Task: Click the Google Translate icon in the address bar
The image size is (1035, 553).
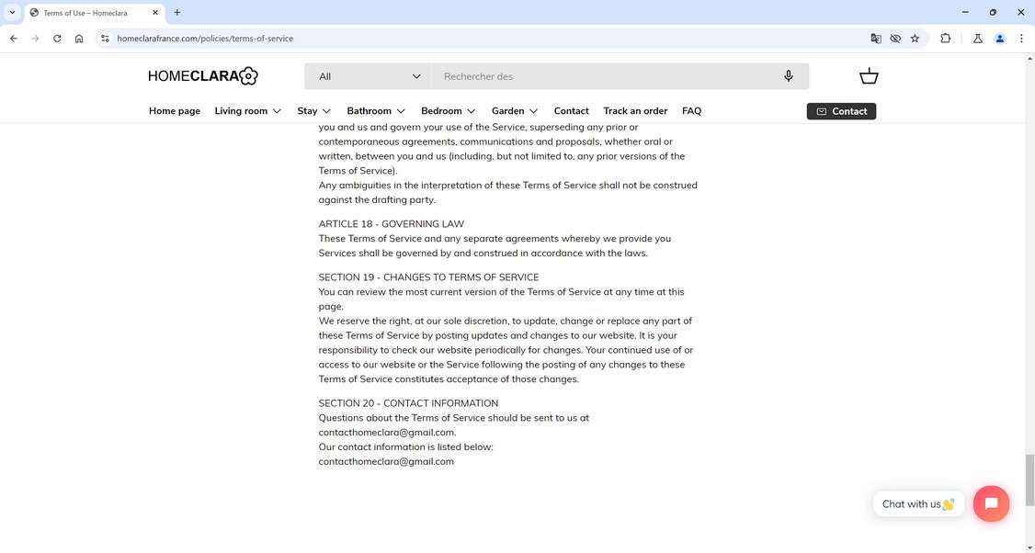Action: [x=875, y=39]
